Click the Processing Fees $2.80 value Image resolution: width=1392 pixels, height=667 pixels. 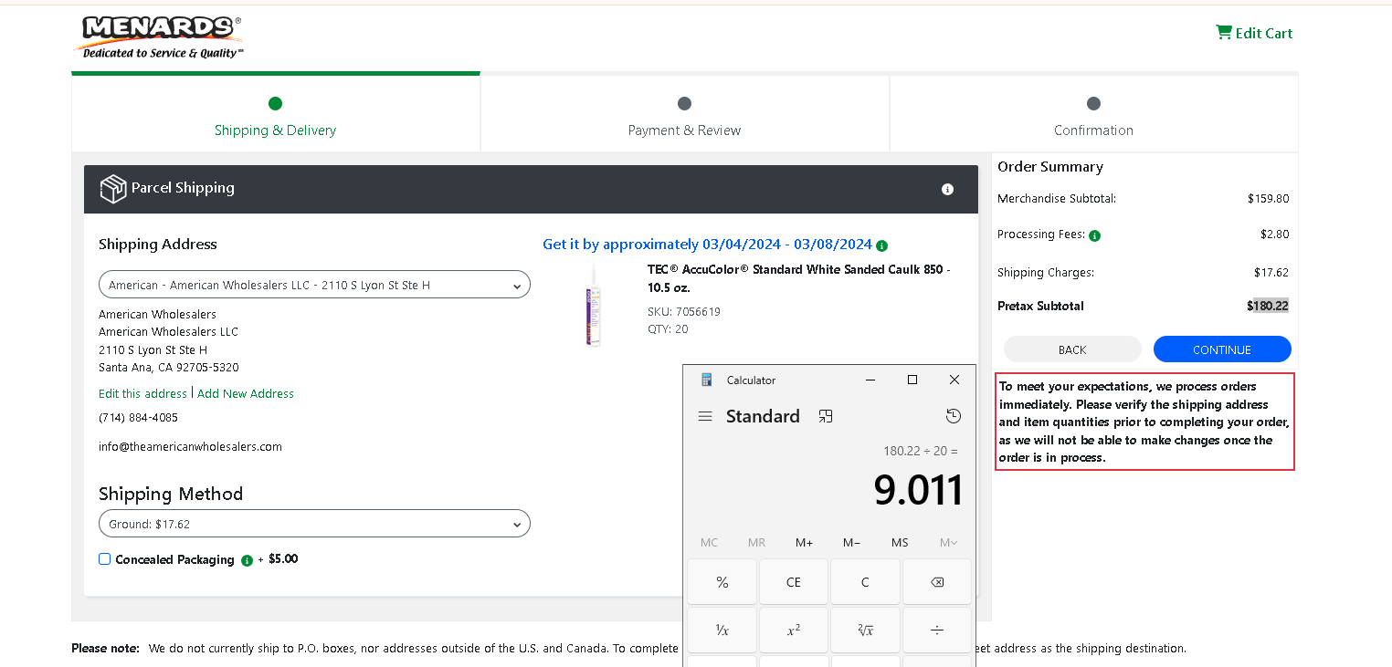coord(1275,234)
